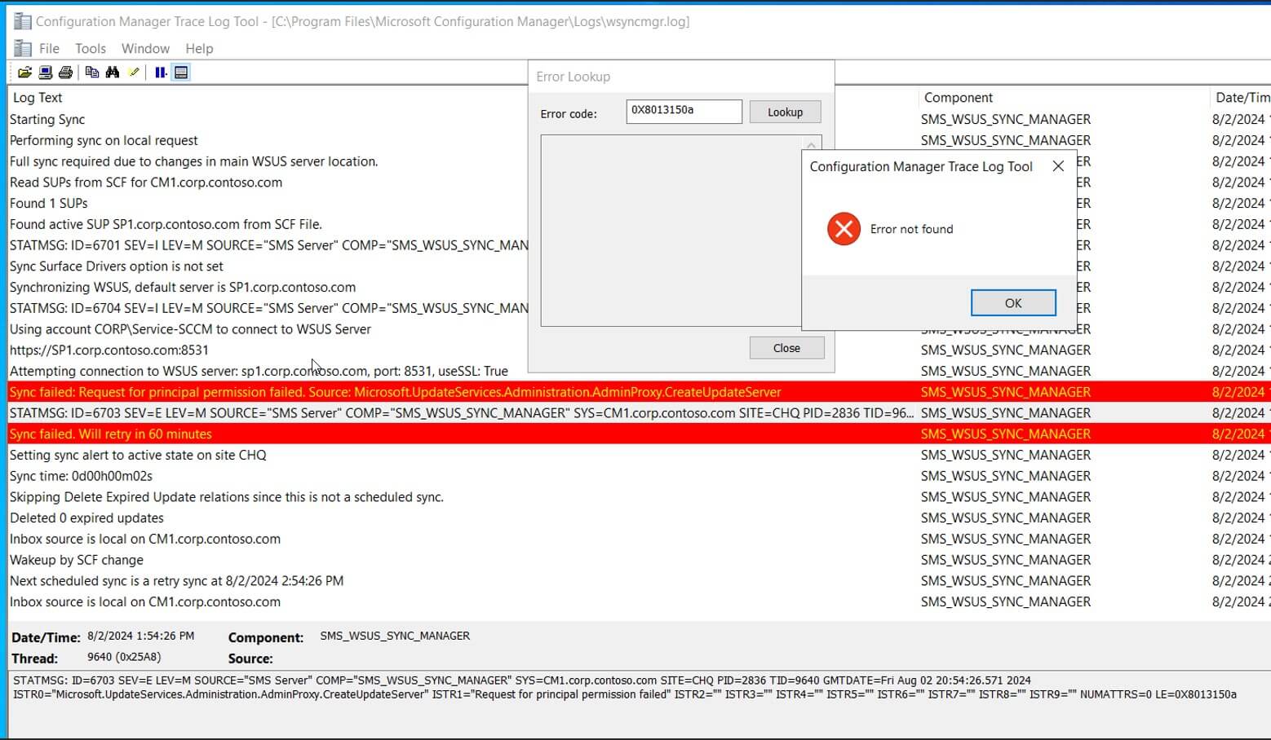Click the Component cell of 'Starting Sync' row

pyautogui.click(x=1006, y=119)
